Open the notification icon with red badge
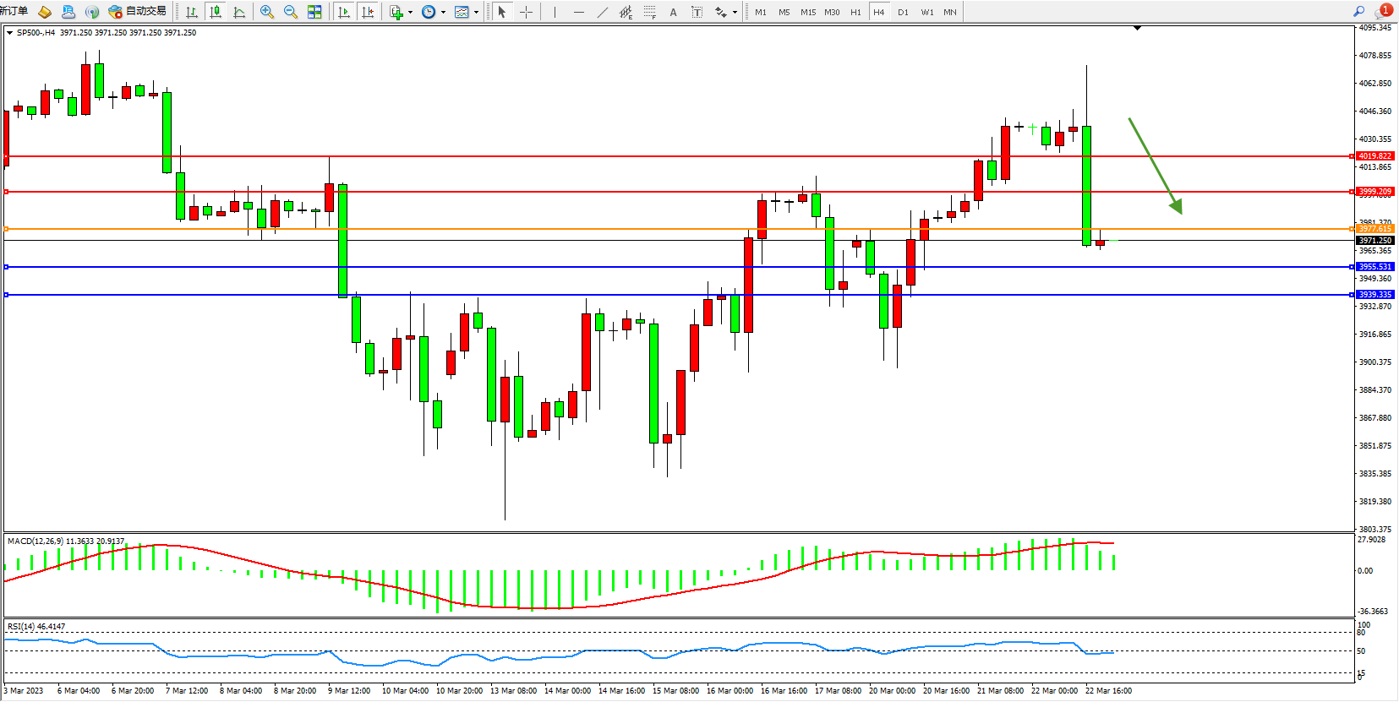Screen dimensions: 1399x702 click(x=1384, y=11)
